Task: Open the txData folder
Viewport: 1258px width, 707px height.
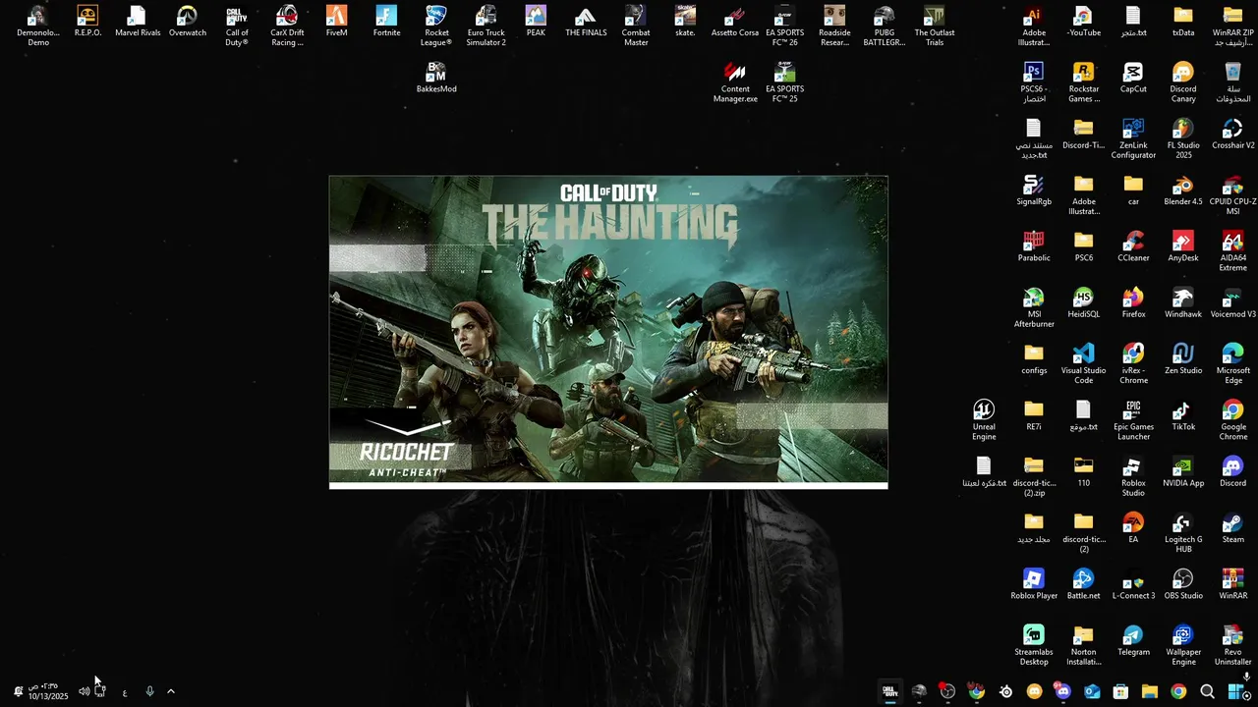Action: coord(1183,22)
